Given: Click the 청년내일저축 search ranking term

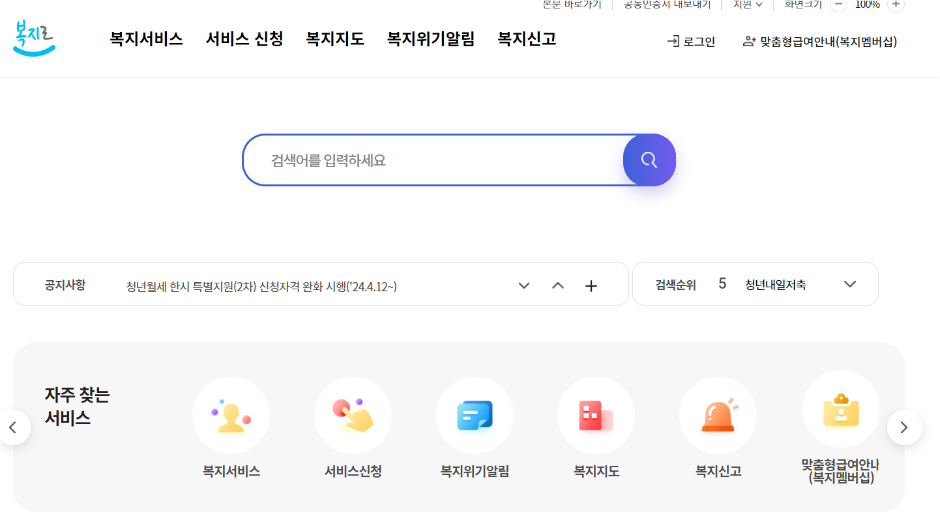Looking at the screenshot, I should [x=775, y=285].
